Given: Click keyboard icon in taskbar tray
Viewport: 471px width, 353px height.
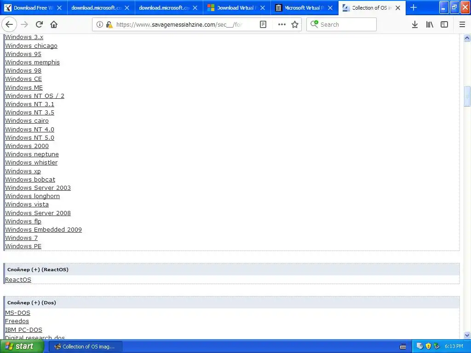Looking at the screenshot, I should pyautogui.click(x=403, y=347).
